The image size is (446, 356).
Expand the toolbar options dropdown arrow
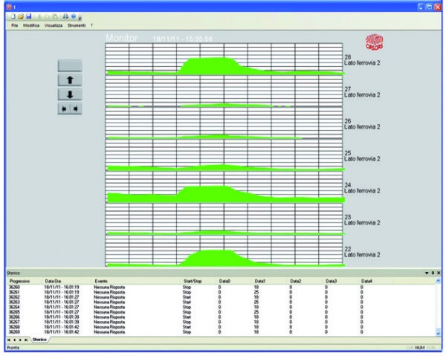click(x=81, y=17)
